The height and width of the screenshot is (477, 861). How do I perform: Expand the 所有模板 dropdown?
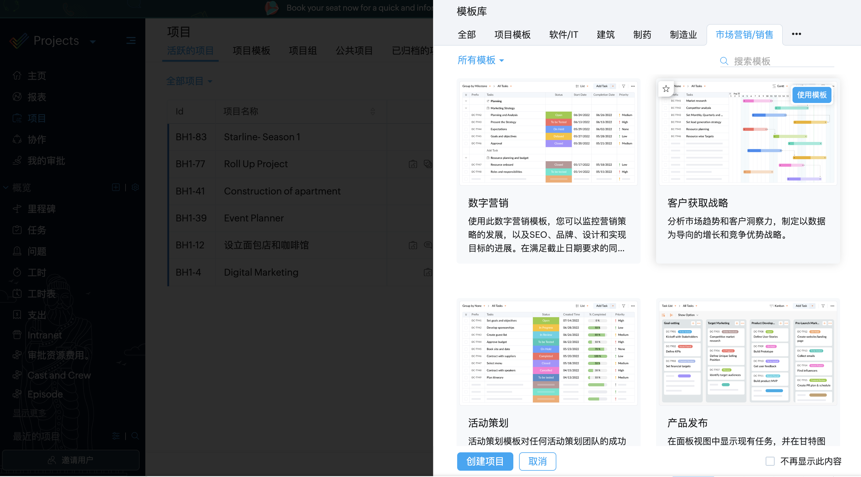tap(481, 60)
